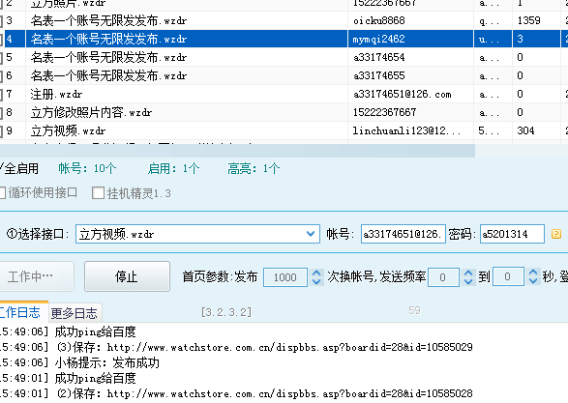Select highlighted account mymqi2462
The width and height of the screenshot is (568, 403).
point(378,39)
